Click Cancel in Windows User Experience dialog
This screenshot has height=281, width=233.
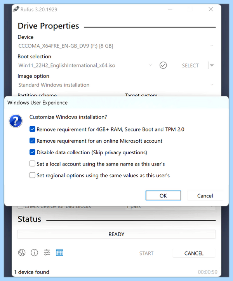tap(205, 196)
